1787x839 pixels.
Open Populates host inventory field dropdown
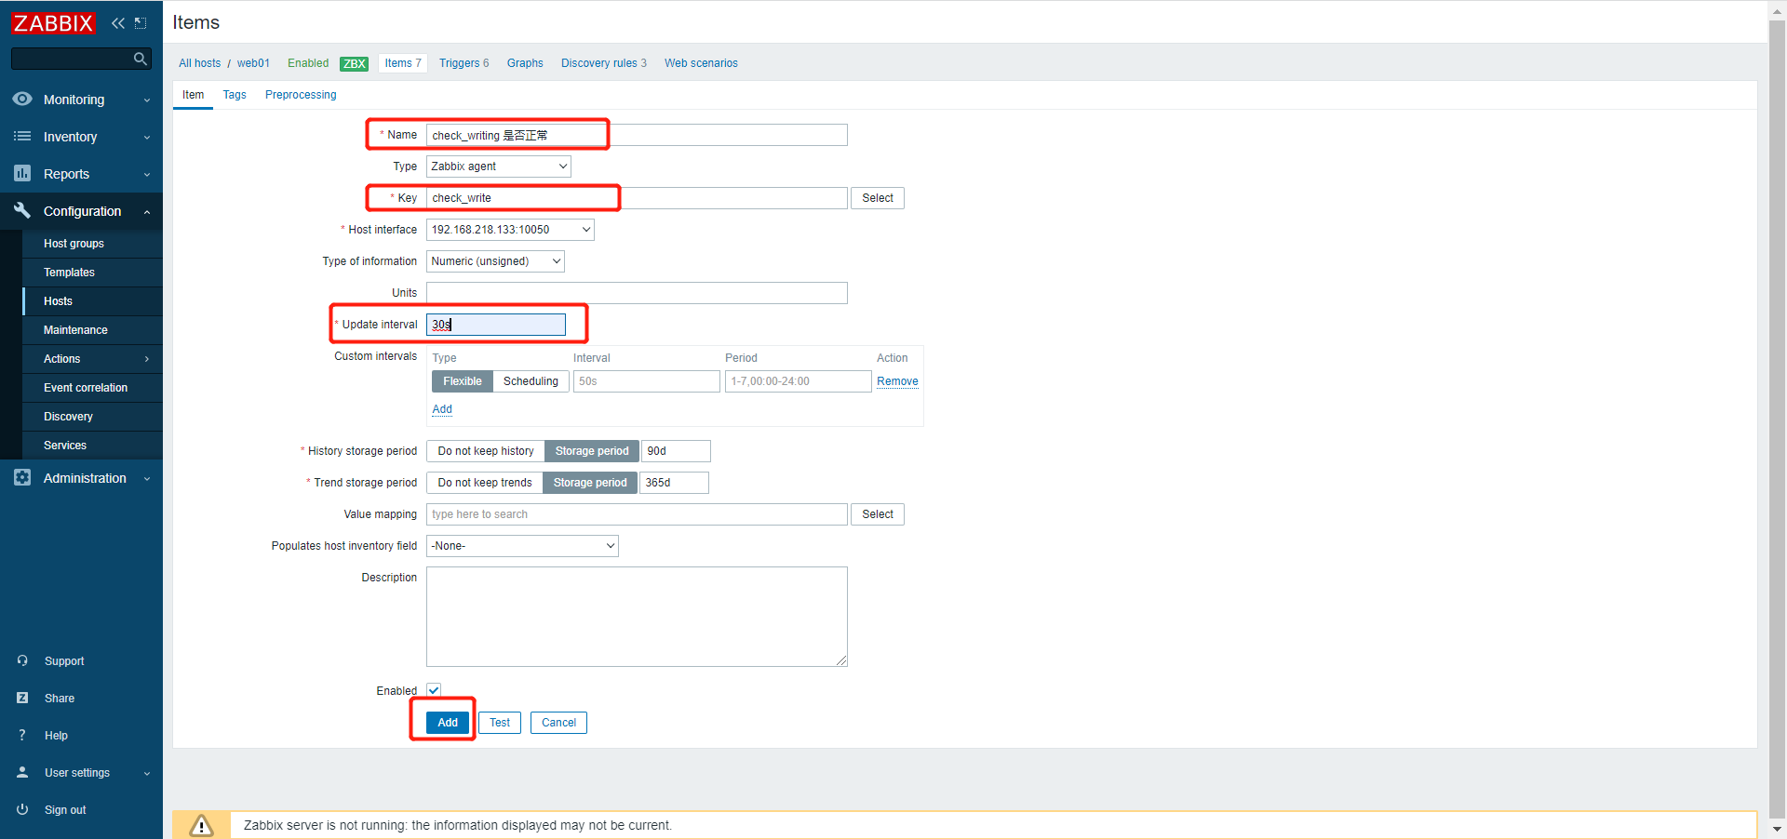pos(522,546)
